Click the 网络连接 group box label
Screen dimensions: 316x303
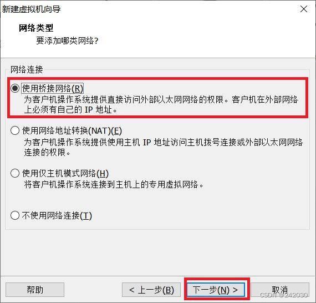tap(27, 69)
